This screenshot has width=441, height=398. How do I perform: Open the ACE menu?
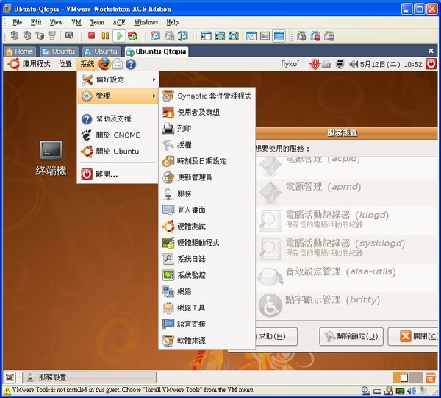119,22
